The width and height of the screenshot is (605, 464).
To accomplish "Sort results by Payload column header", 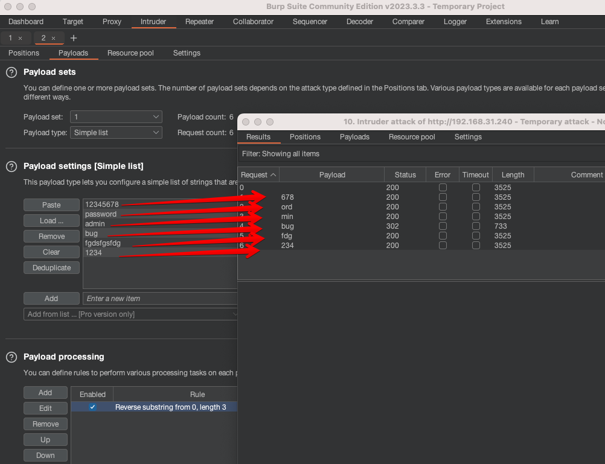I will [332, 175].
